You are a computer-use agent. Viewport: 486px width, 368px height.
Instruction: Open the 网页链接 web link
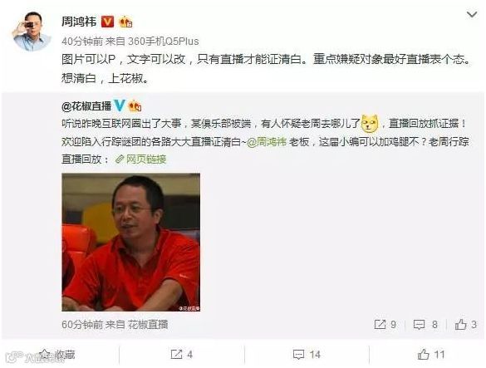[x=140, y=159]
